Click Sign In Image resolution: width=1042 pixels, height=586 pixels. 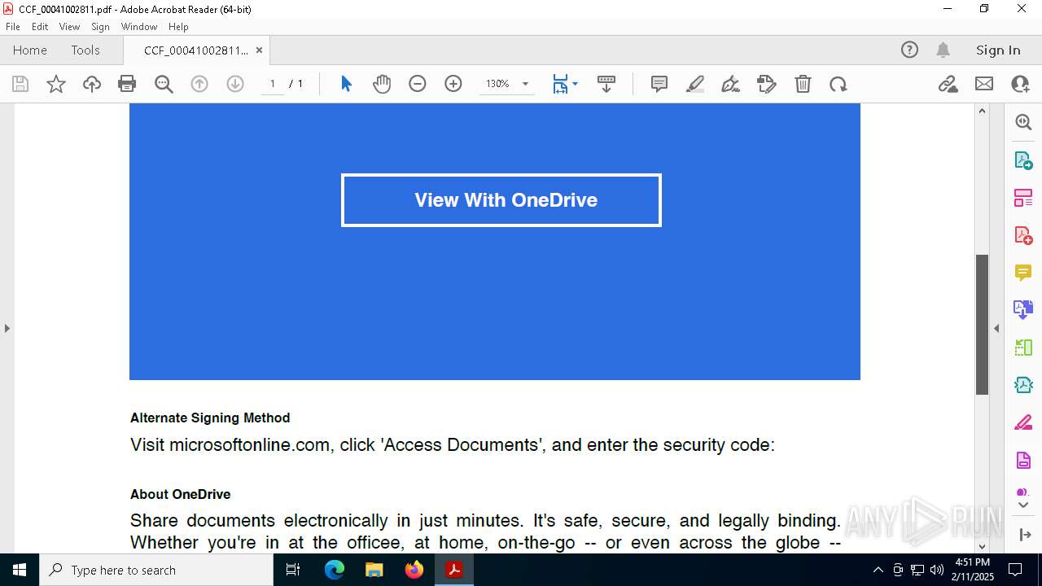click(x=998, y=50)
